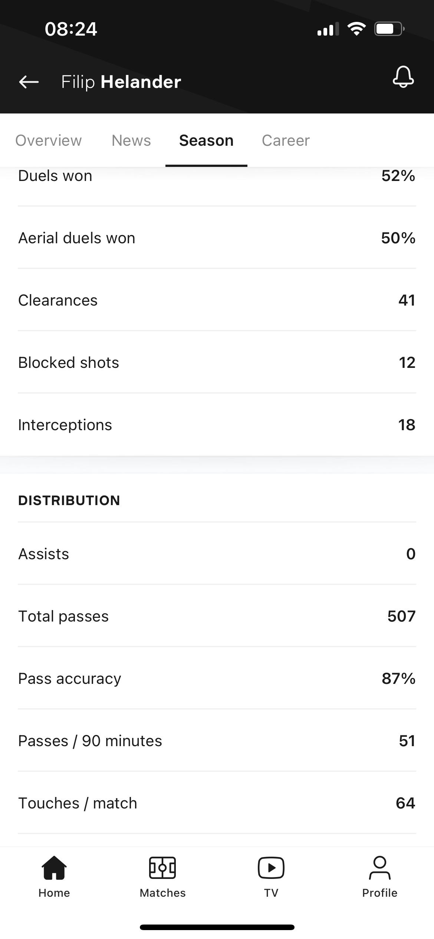
Task: Switch to the Career tab
Action: pos(286,141)
